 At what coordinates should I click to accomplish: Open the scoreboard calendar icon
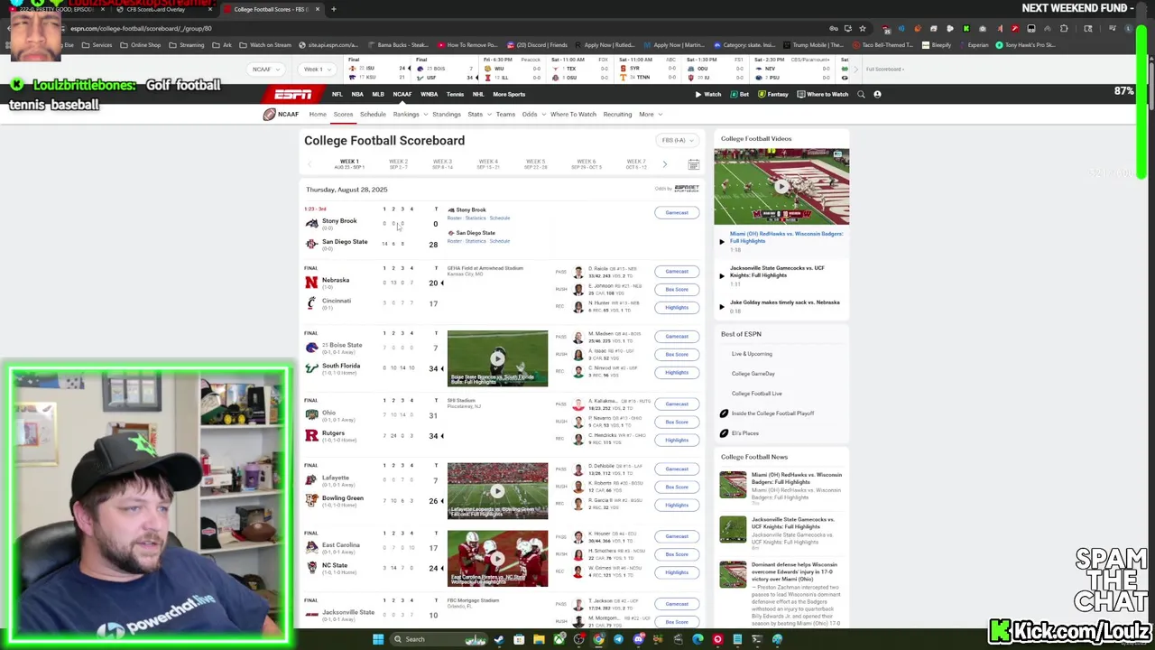[693, 164]
